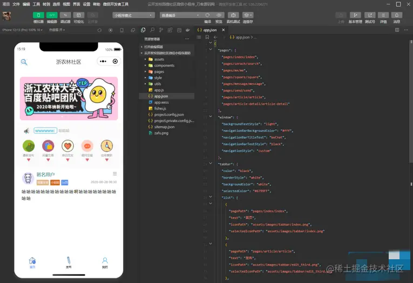Viewport: 413px width, 283px height.
Task: Open the 设置 menu
Action: pos(87,4)
